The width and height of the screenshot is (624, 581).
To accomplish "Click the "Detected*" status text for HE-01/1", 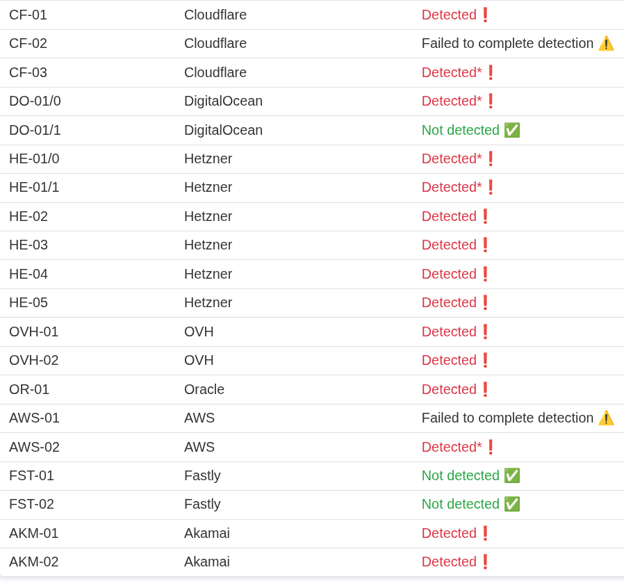I will click(x=452, y=187).
